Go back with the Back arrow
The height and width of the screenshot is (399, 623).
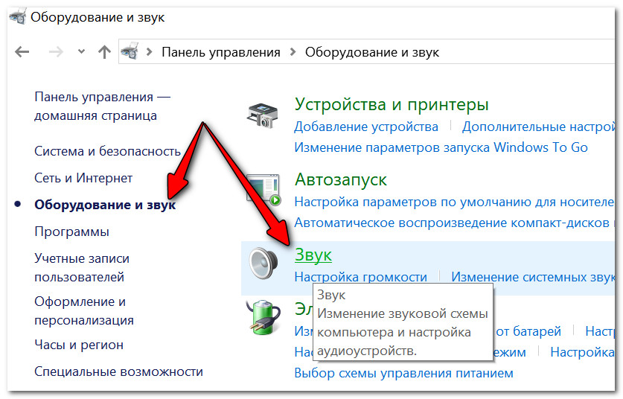[22, 52]
